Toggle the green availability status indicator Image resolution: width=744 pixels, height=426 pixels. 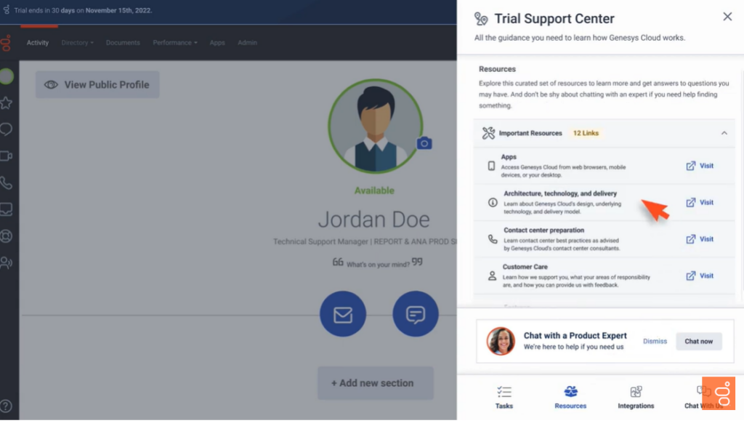[6, 76]
